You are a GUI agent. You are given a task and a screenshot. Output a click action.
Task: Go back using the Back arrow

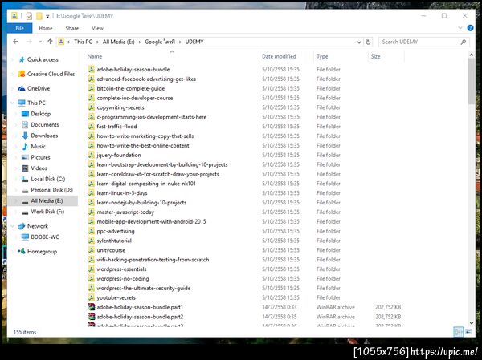click(x=16, y=42)
